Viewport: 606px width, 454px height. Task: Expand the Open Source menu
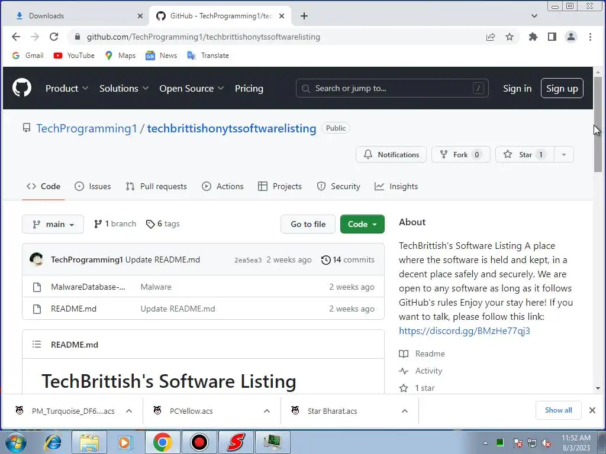pyautogui.click(x=191, y=89)
